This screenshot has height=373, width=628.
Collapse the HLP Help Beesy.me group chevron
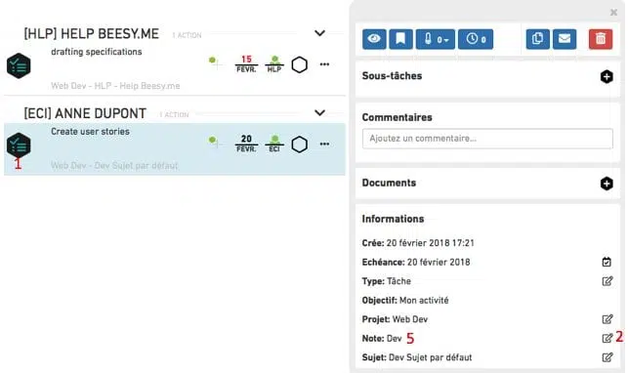(x=319, y=33)
